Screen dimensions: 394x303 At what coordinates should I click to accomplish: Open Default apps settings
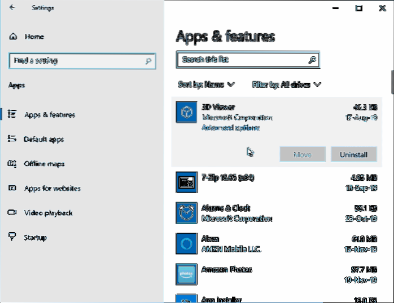pos(43,139)
